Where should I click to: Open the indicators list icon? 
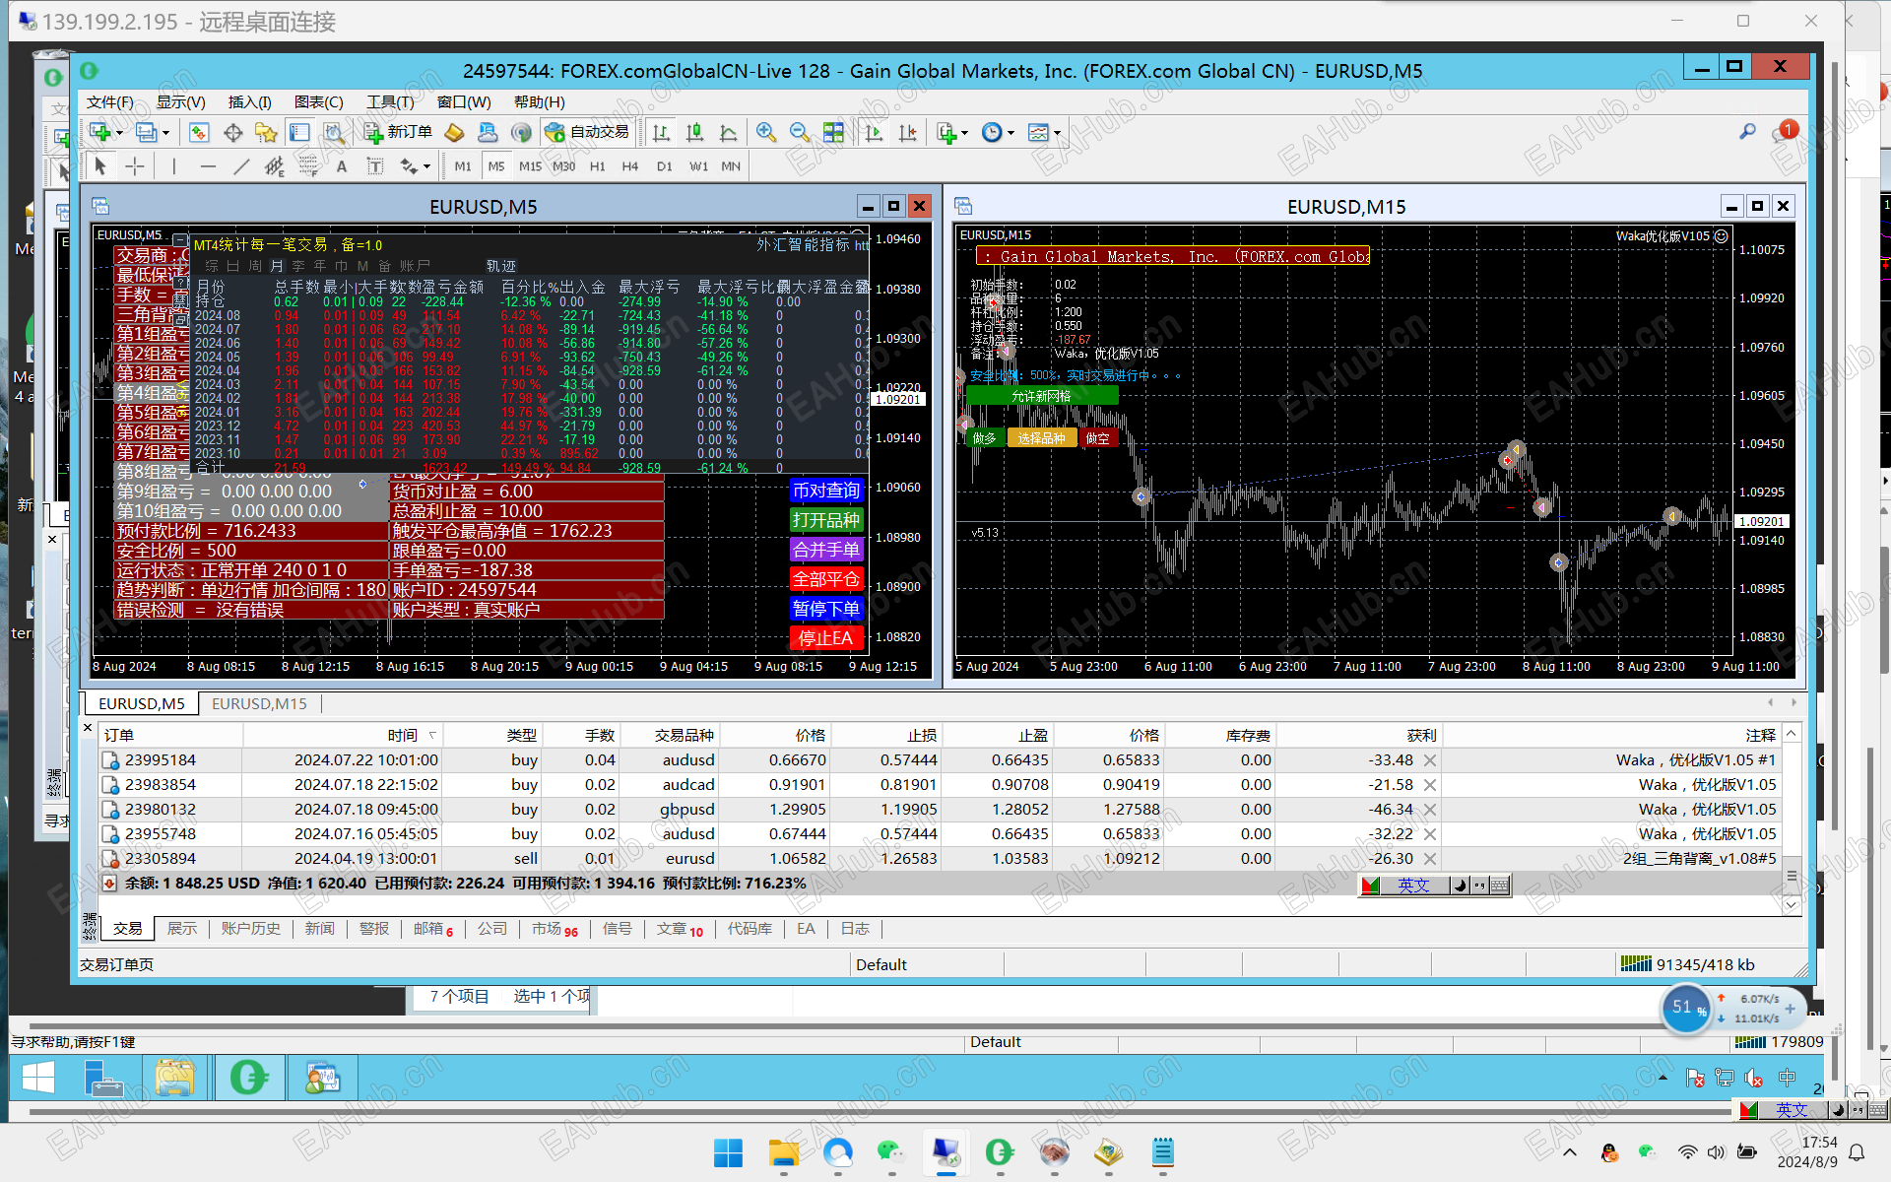click(x=946, y=132)
